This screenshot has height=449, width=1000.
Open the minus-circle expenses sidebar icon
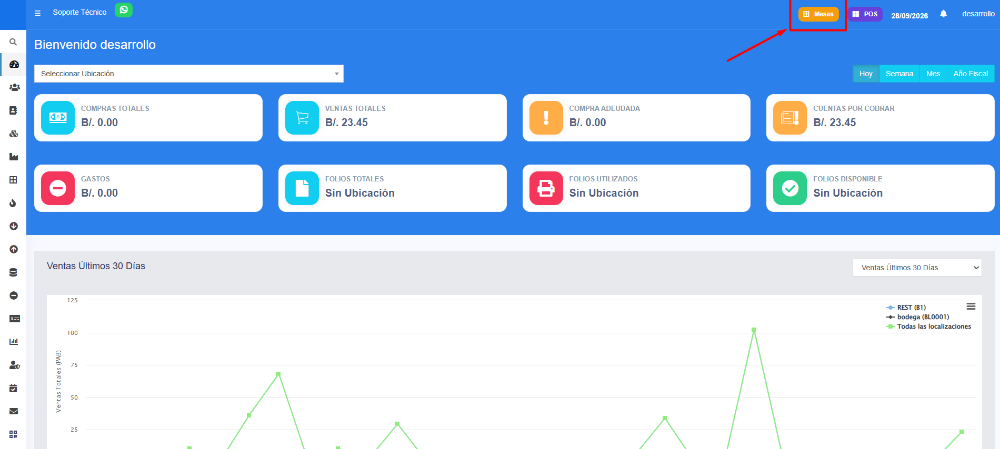14,295
